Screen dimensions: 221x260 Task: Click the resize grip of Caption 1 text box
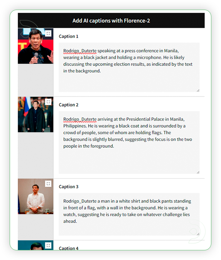(x=198, y=90)
